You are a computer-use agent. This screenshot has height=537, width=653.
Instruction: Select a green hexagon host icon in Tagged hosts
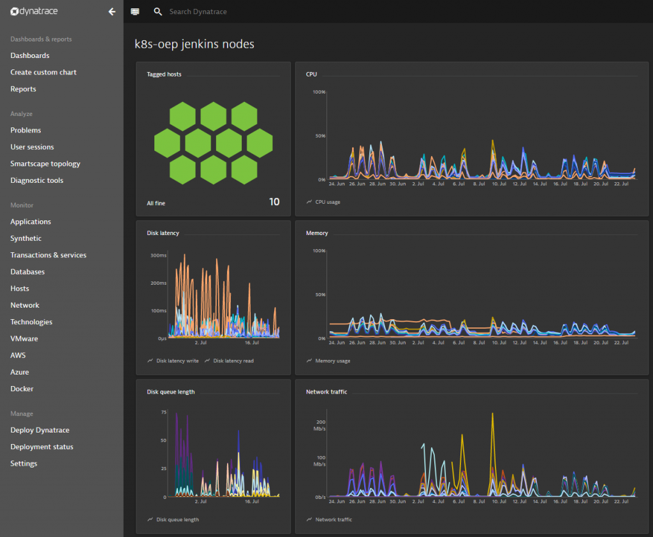(x=213, y=143)
